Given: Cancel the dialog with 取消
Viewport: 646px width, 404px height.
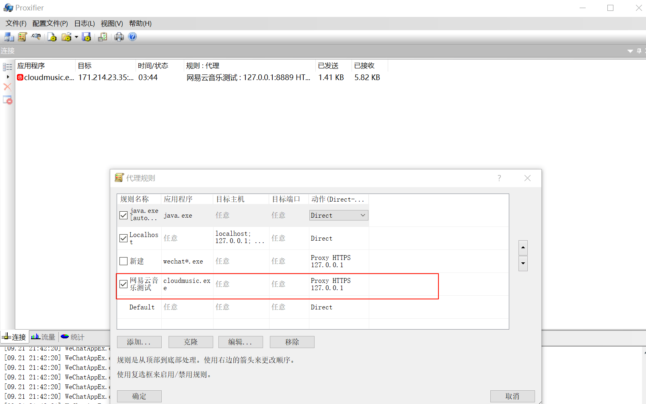Looking at the screenshot, I should (x=512, y=396).
